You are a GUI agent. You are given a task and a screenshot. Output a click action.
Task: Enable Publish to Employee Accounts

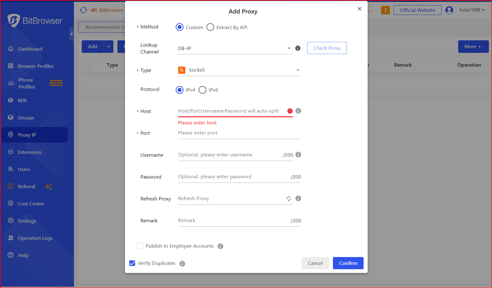140,246
